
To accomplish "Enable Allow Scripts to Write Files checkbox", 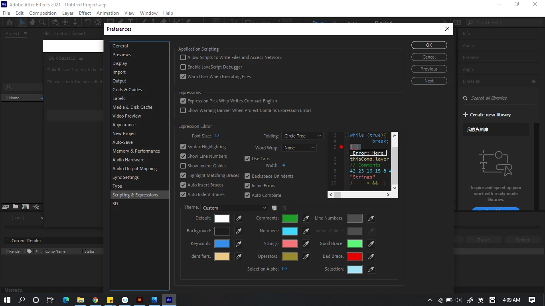I will [x=183, y=57].
